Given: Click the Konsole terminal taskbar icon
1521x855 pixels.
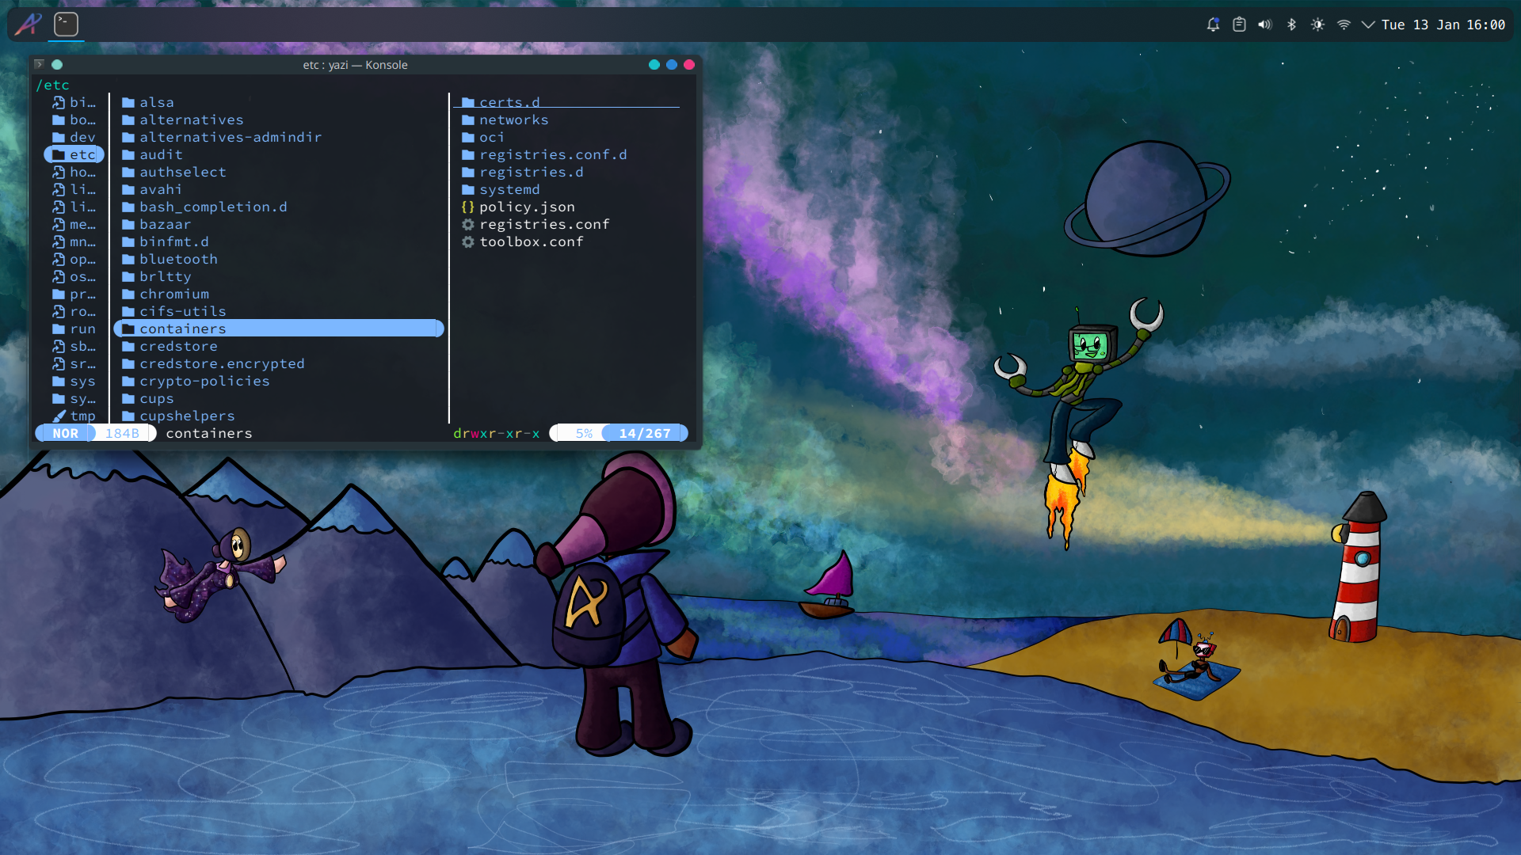Looking at the screenshot, I should pos(66,25).
